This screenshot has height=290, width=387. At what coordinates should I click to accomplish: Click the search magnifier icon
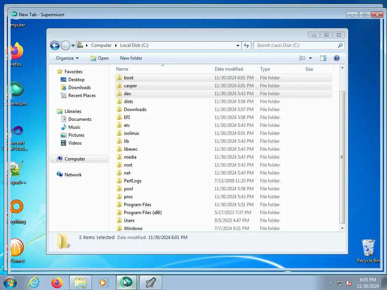coord(340,45)
